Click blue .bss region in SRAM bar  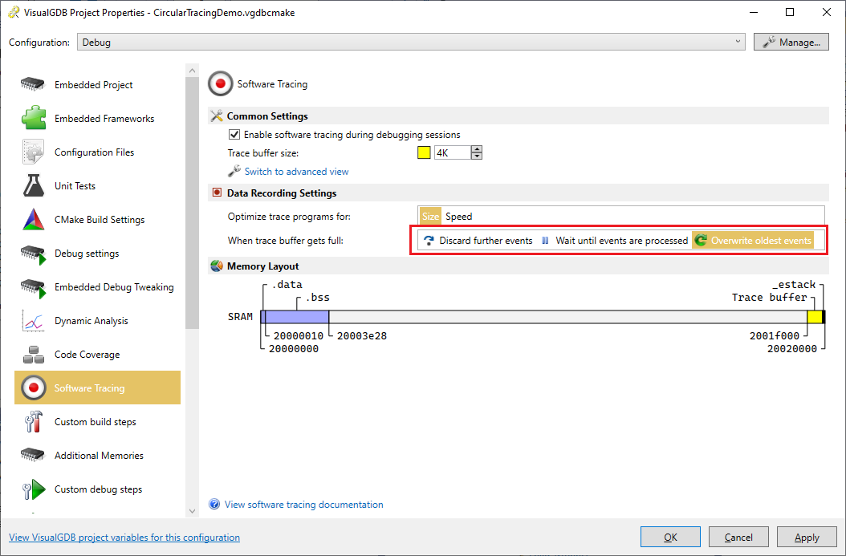tap(297, 317)
